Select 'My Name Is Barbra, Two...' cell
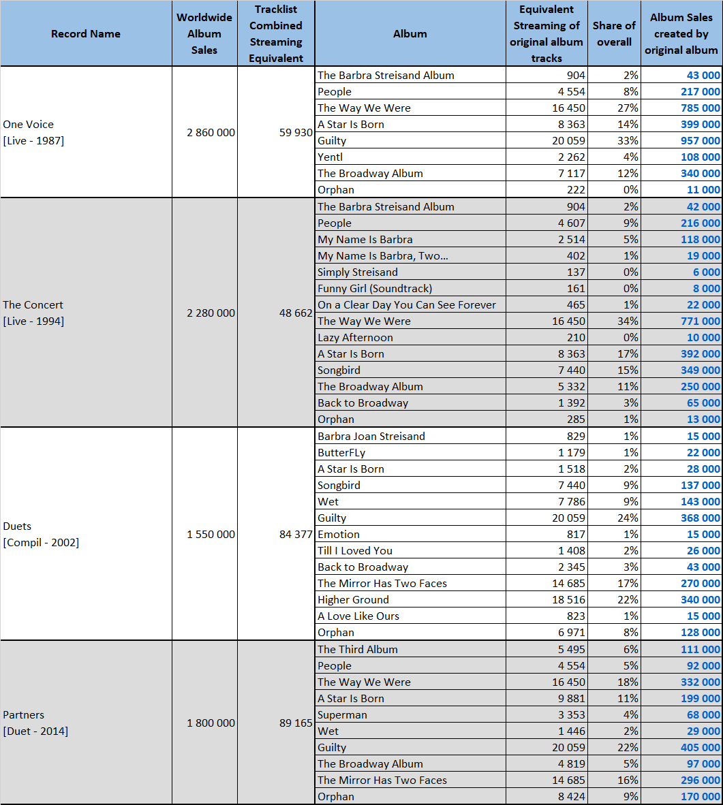The height and width of the screenshot is (805, 723). [x=410, y=255]
